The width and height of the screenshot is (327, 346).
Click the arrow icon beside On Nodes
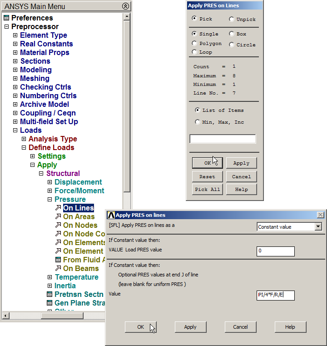tap(58, 226)
